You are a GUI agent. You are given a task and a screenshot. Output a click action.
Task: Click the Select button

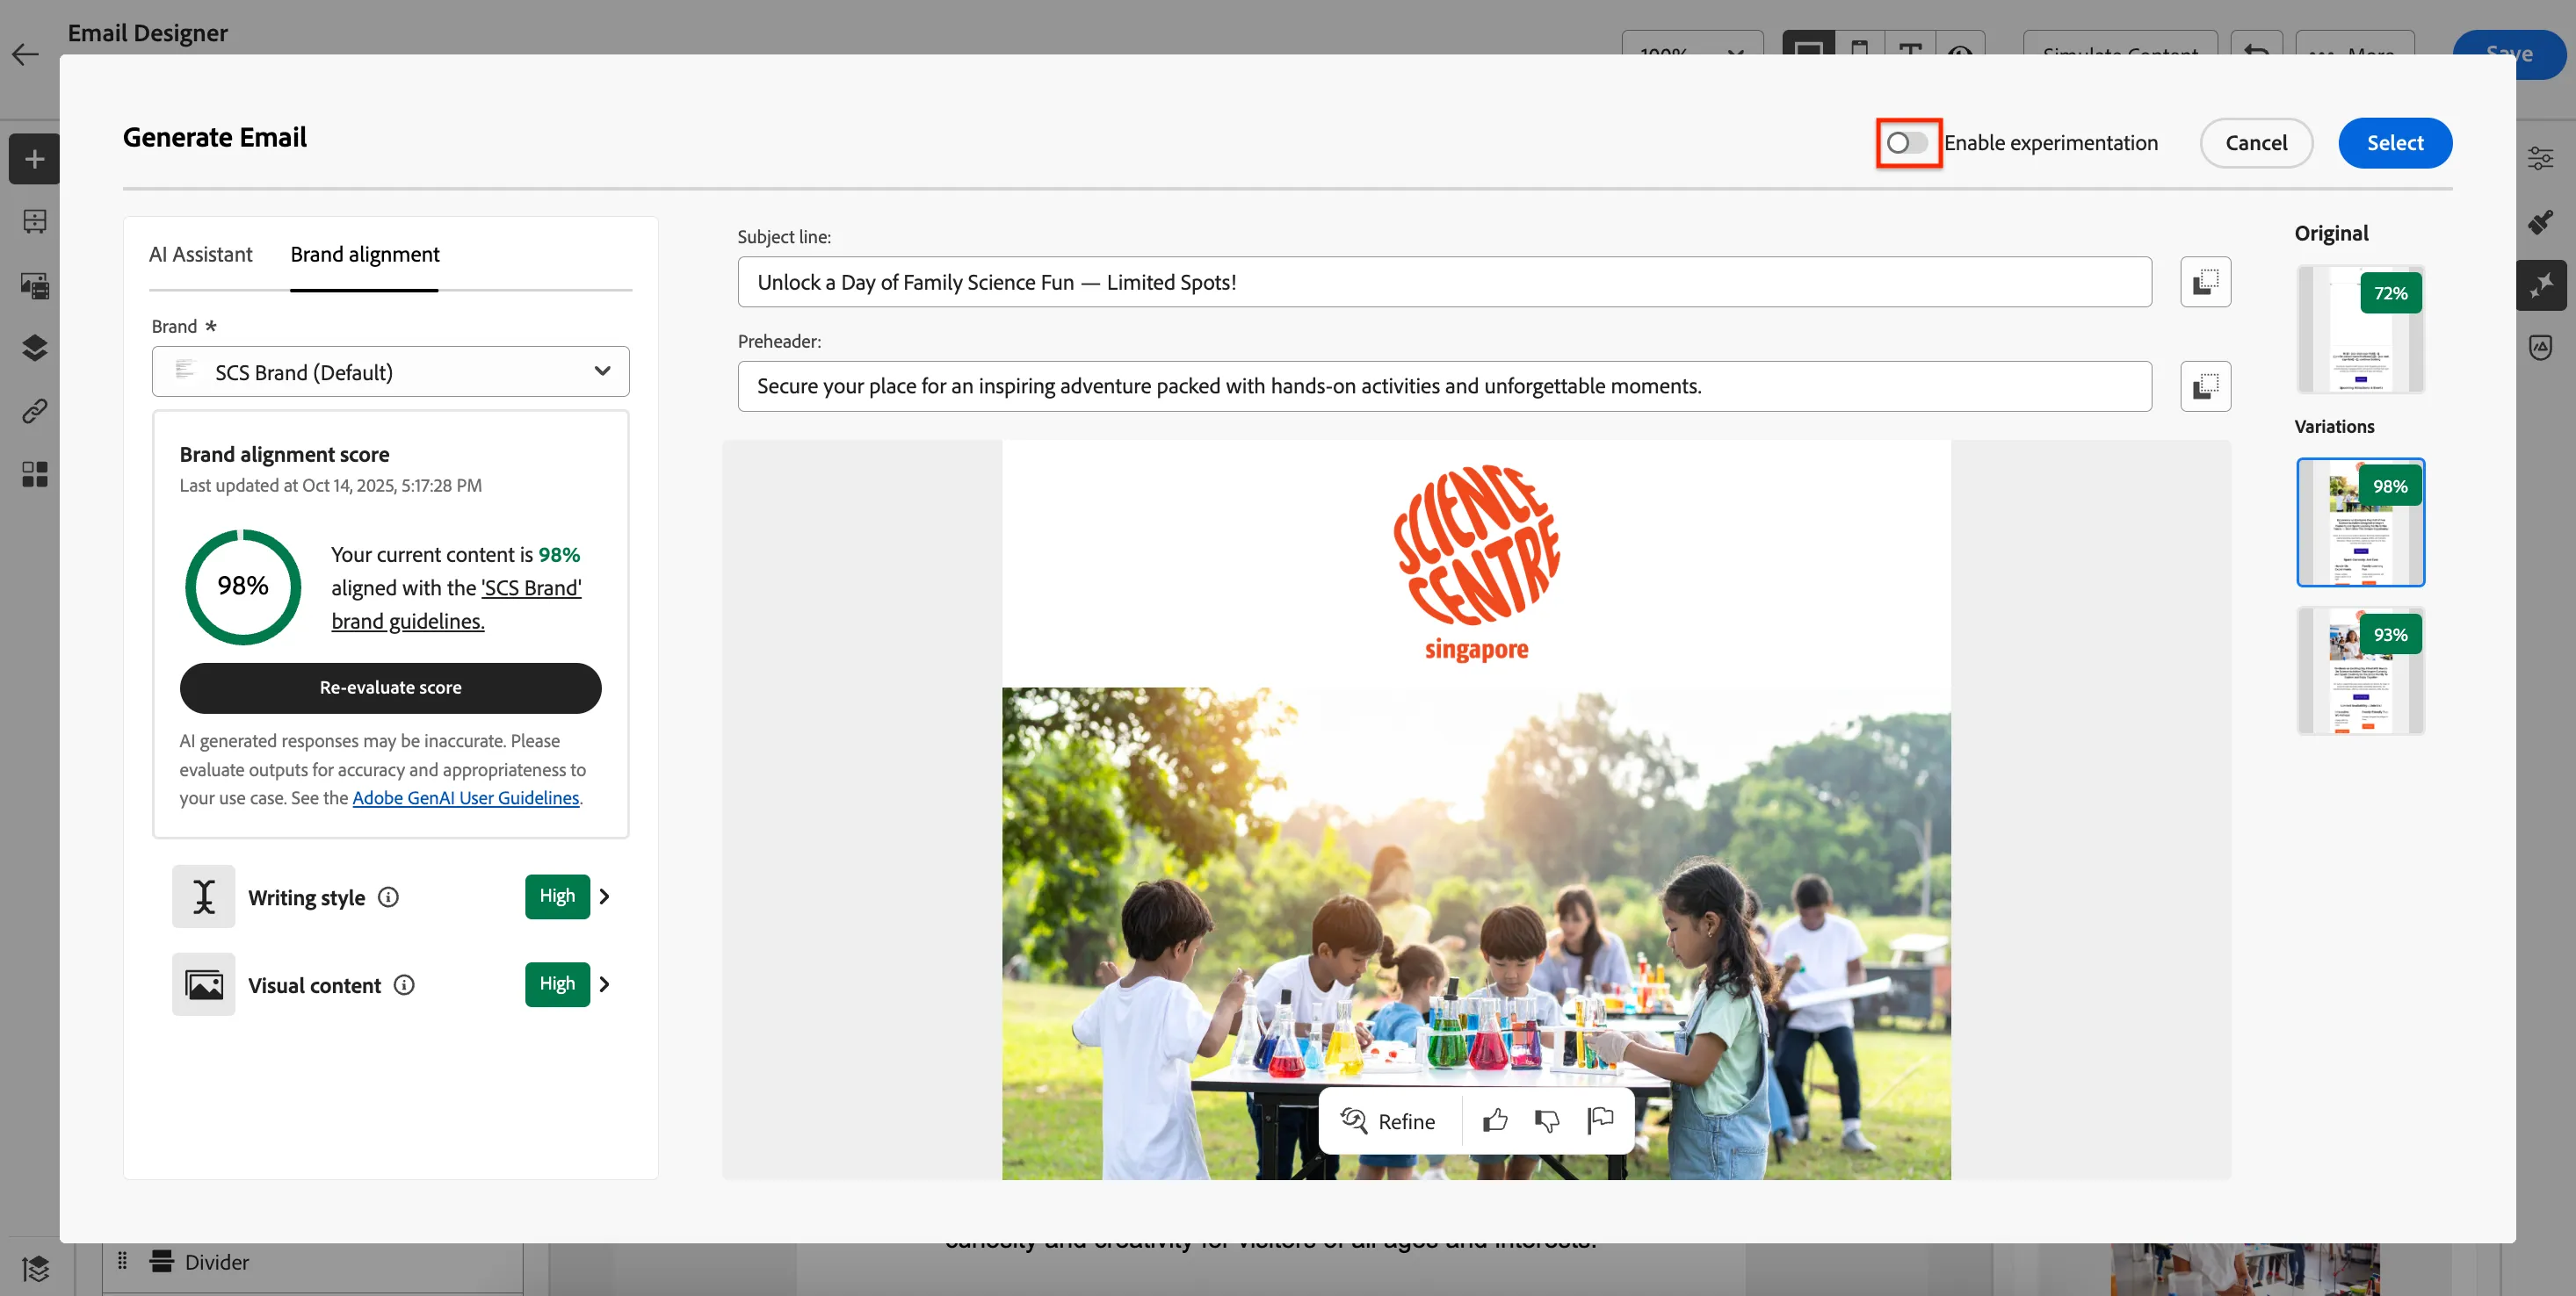2394,143
